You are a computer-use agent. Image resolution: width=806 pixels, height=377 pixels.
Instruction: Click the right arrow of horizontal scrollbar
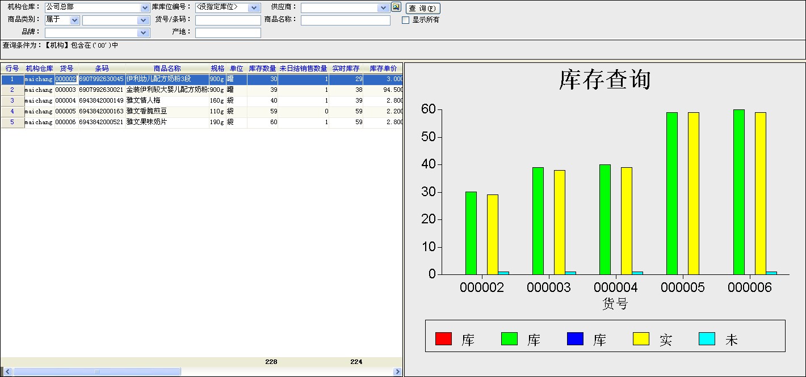click(x=397, y=372)
